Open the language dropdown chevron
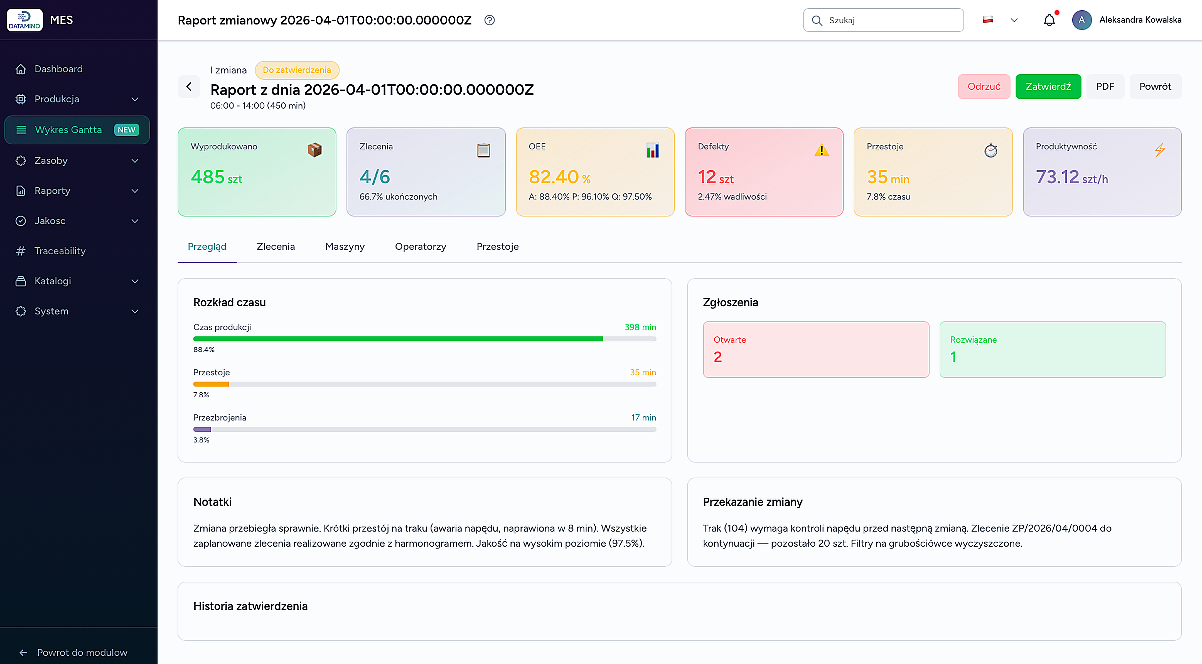 [x=1014, y=20]
